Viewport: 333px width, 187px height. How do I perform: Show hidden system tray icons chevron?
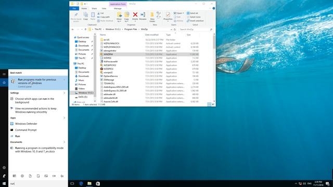[x=296, y=183]
